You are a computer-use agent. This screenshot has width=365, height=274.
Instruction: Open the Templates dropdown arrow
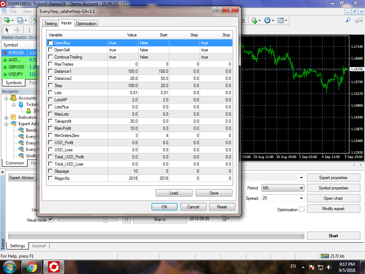(x=286, y=20)
